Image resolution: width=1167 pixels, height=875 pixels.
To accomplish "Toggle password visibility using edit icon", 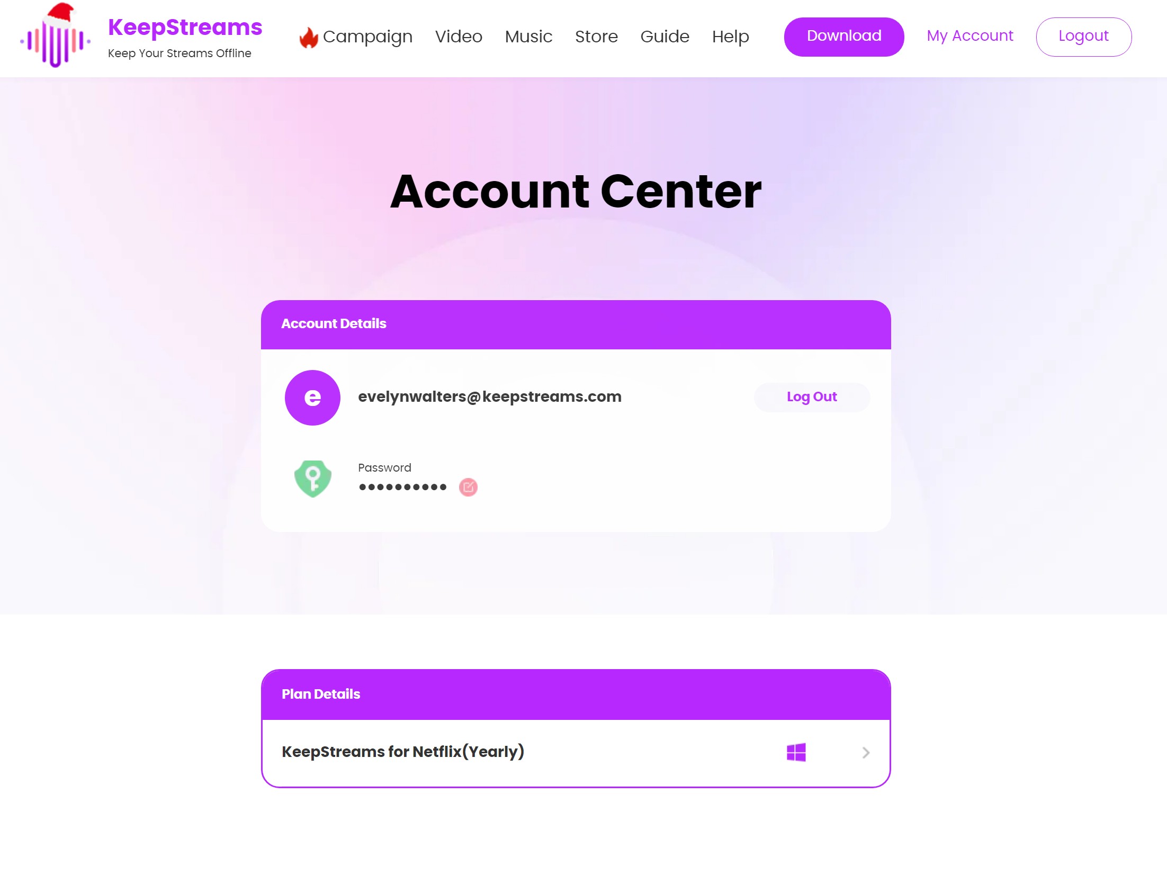I will point(469,487).
